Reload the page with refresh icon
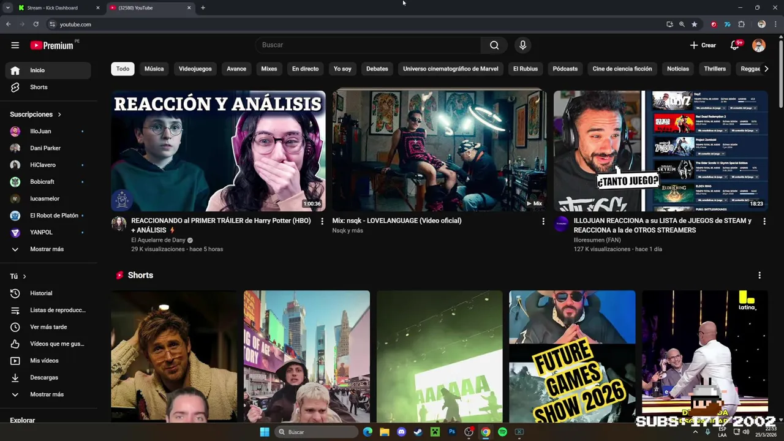Screen dimensions: 784x441 [36, 24]
